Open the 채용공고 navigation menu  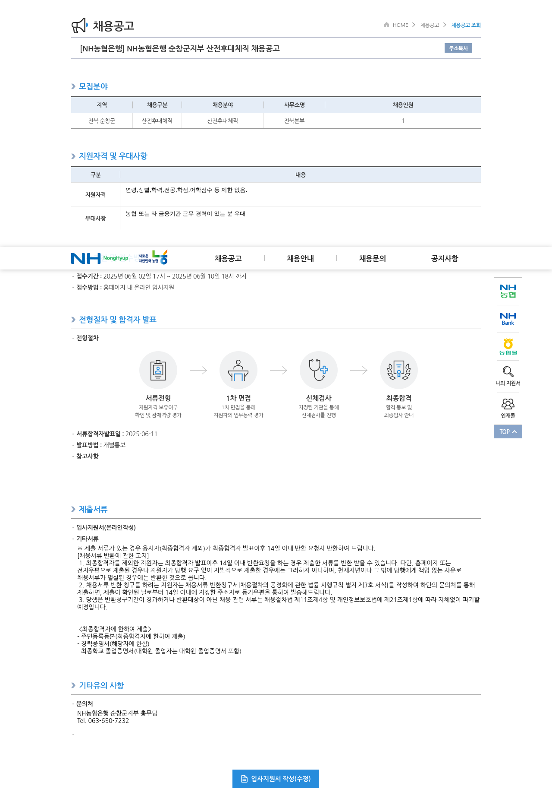(228, 258)
